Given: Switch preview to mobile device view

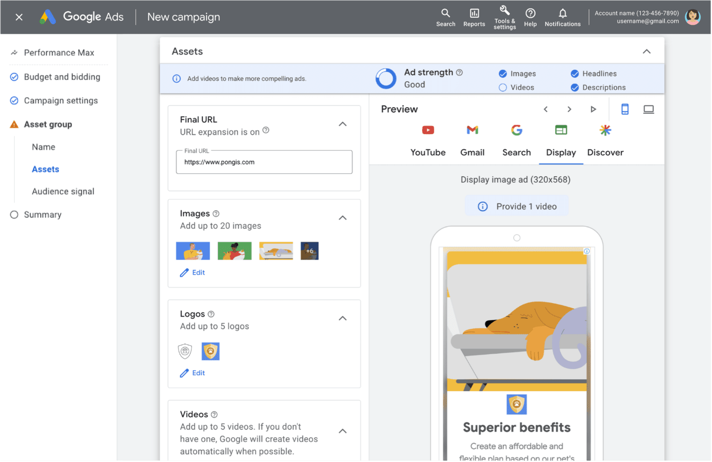Looking at the screenshot, I should point(625,109).
